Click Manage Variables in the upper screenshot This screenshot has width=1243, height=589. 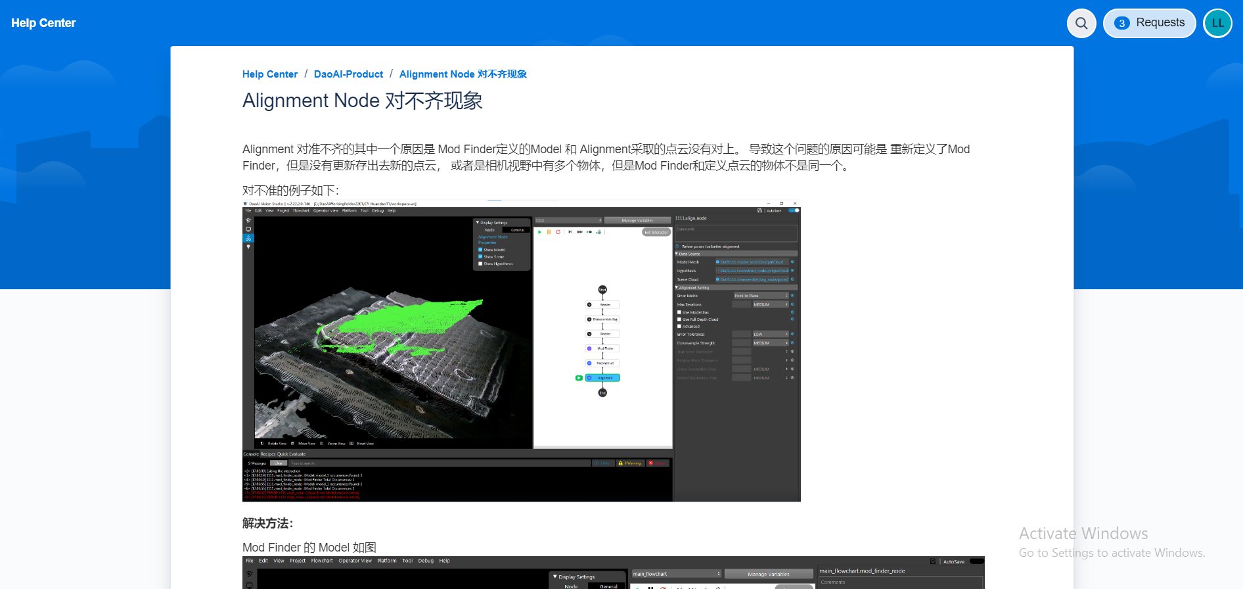(637, 220)
